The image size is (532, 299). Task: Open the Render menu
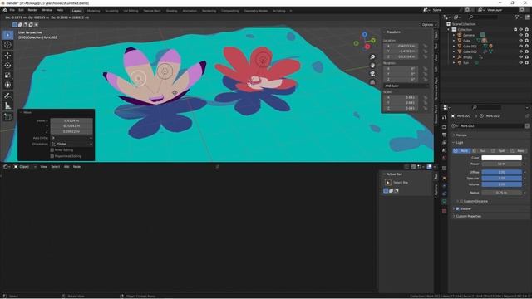32,11
